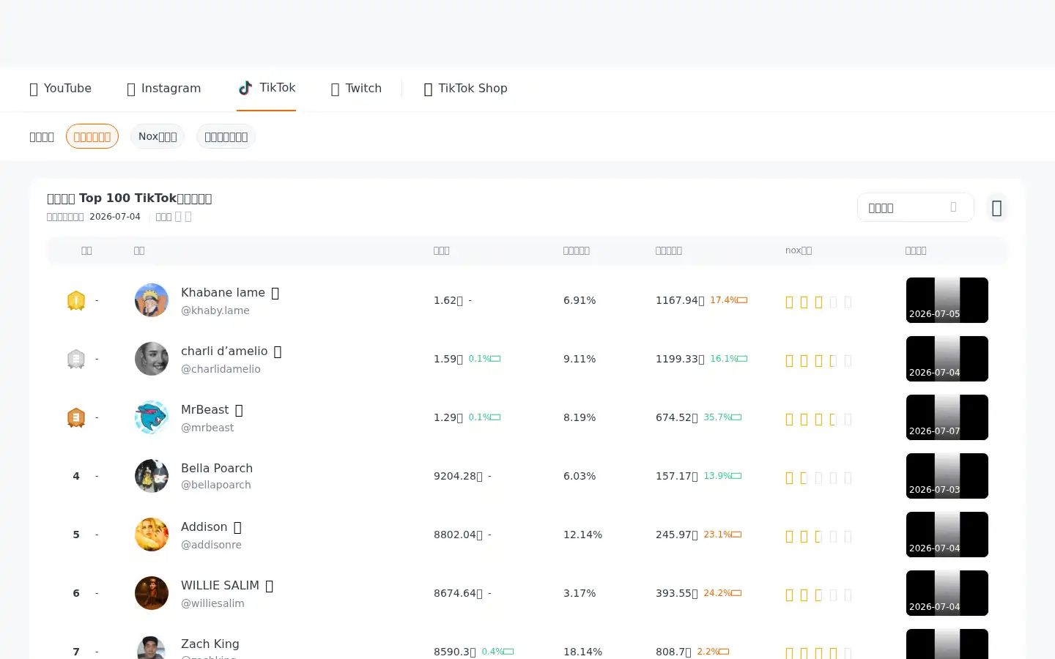The image size is (1055, 659).
Task: Click the 23.1% trend indicator
Action: point(722,535)
